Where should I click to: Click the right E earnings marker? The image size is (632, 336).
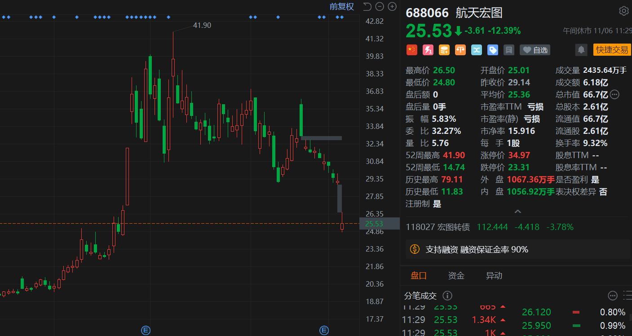coord(324,331)
